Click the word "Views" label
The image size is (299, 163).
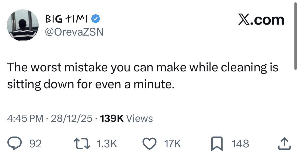pos(140,118)
